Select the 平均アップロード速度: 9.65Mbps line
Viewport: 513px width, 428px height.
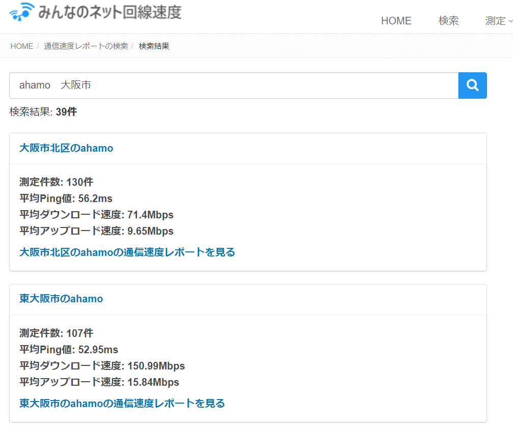[x=96, y=231]
